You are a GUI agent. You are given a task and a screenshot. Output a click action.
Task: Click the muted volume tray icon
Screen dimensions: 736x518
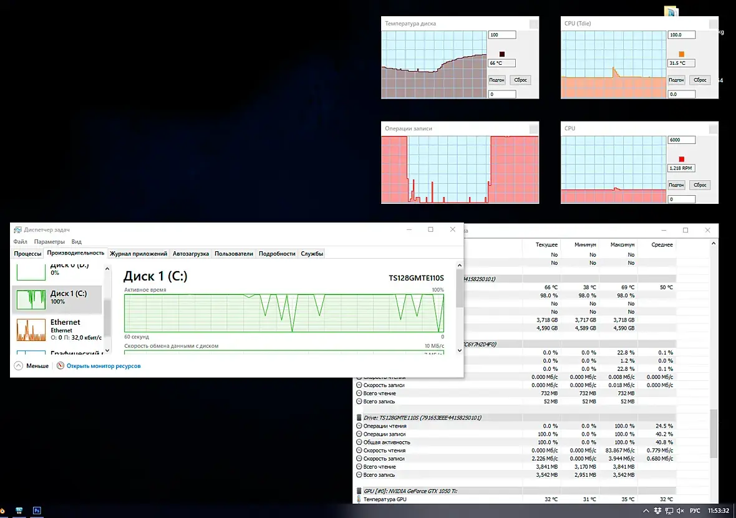point(680,511)
